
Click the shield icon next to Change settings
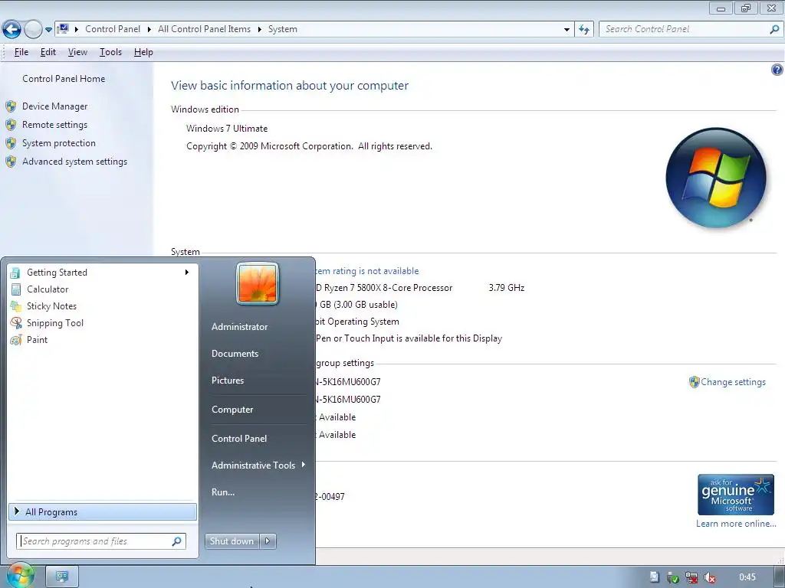click(694, 382)
